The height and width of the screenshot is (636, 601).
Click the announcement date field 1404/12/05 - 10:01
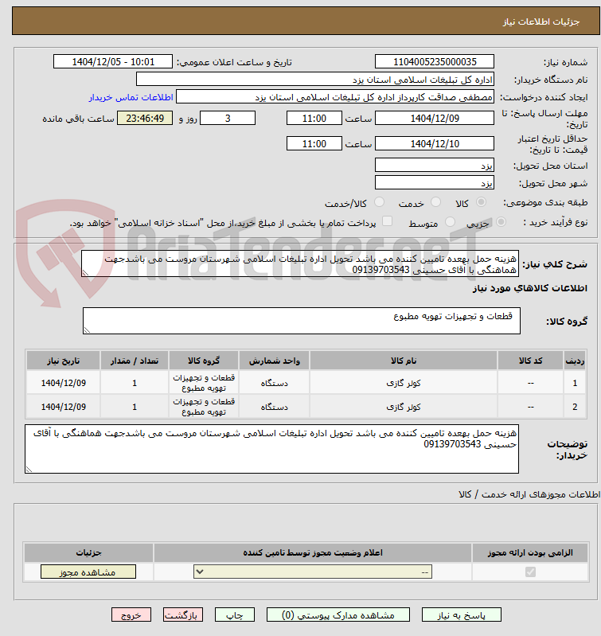(113, 62)
